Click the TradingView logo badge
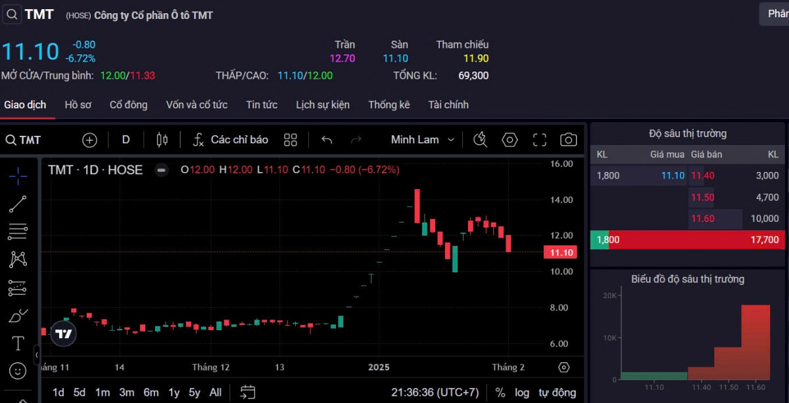Image resolution: width=789 pixels, height=403 pixels. pos(64,333)
